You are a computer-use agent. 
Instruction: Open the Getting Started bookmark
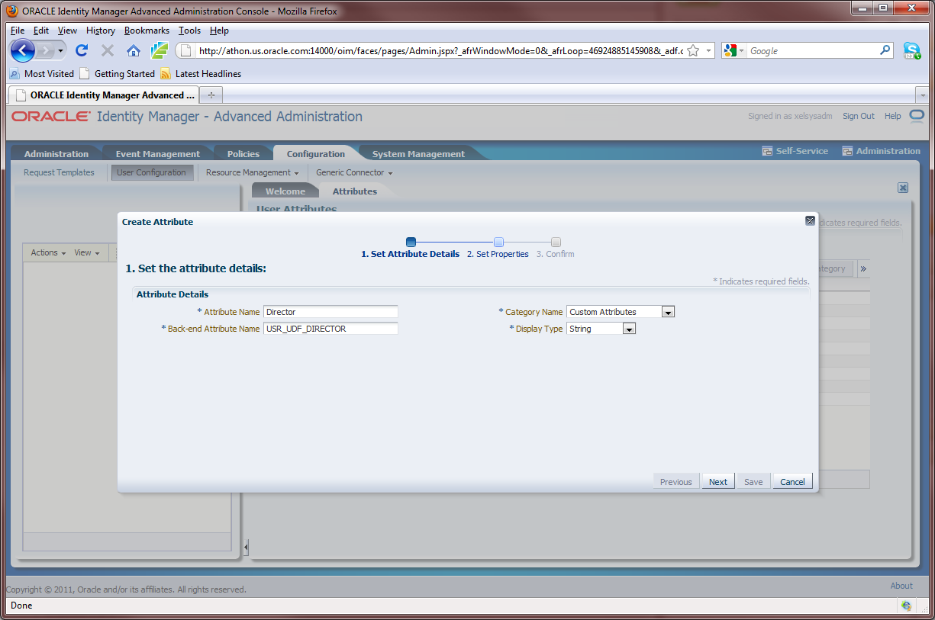(x=117, y=74)
